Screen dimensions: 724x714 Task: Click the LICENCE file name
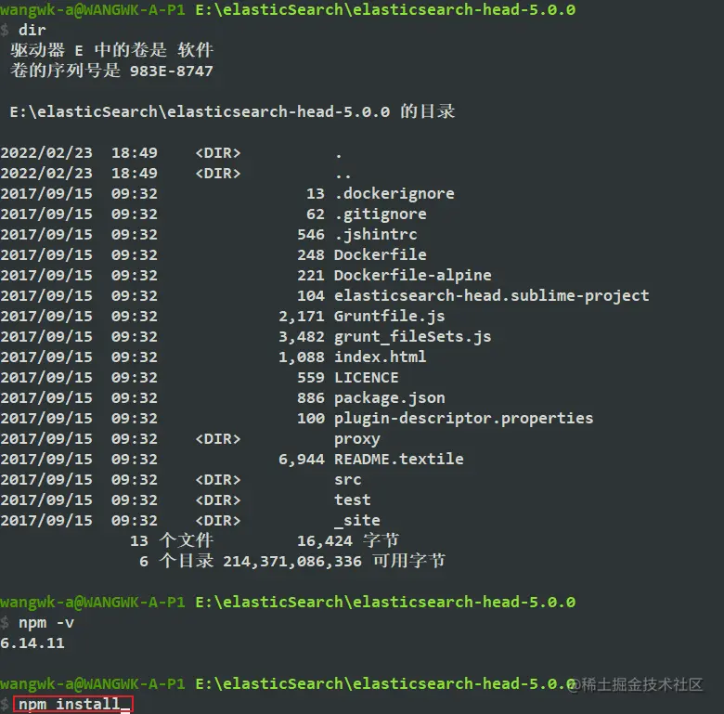pyautogui.click(x=366, y=377)
